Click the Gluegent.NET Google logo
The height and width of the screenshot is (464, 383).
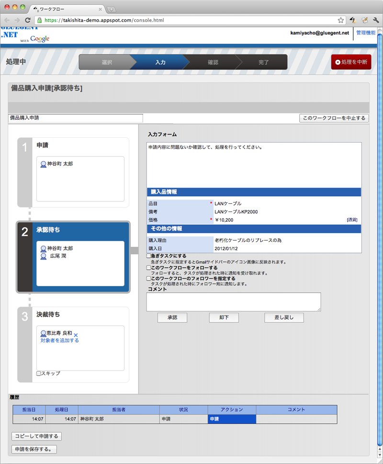(25, 35)
